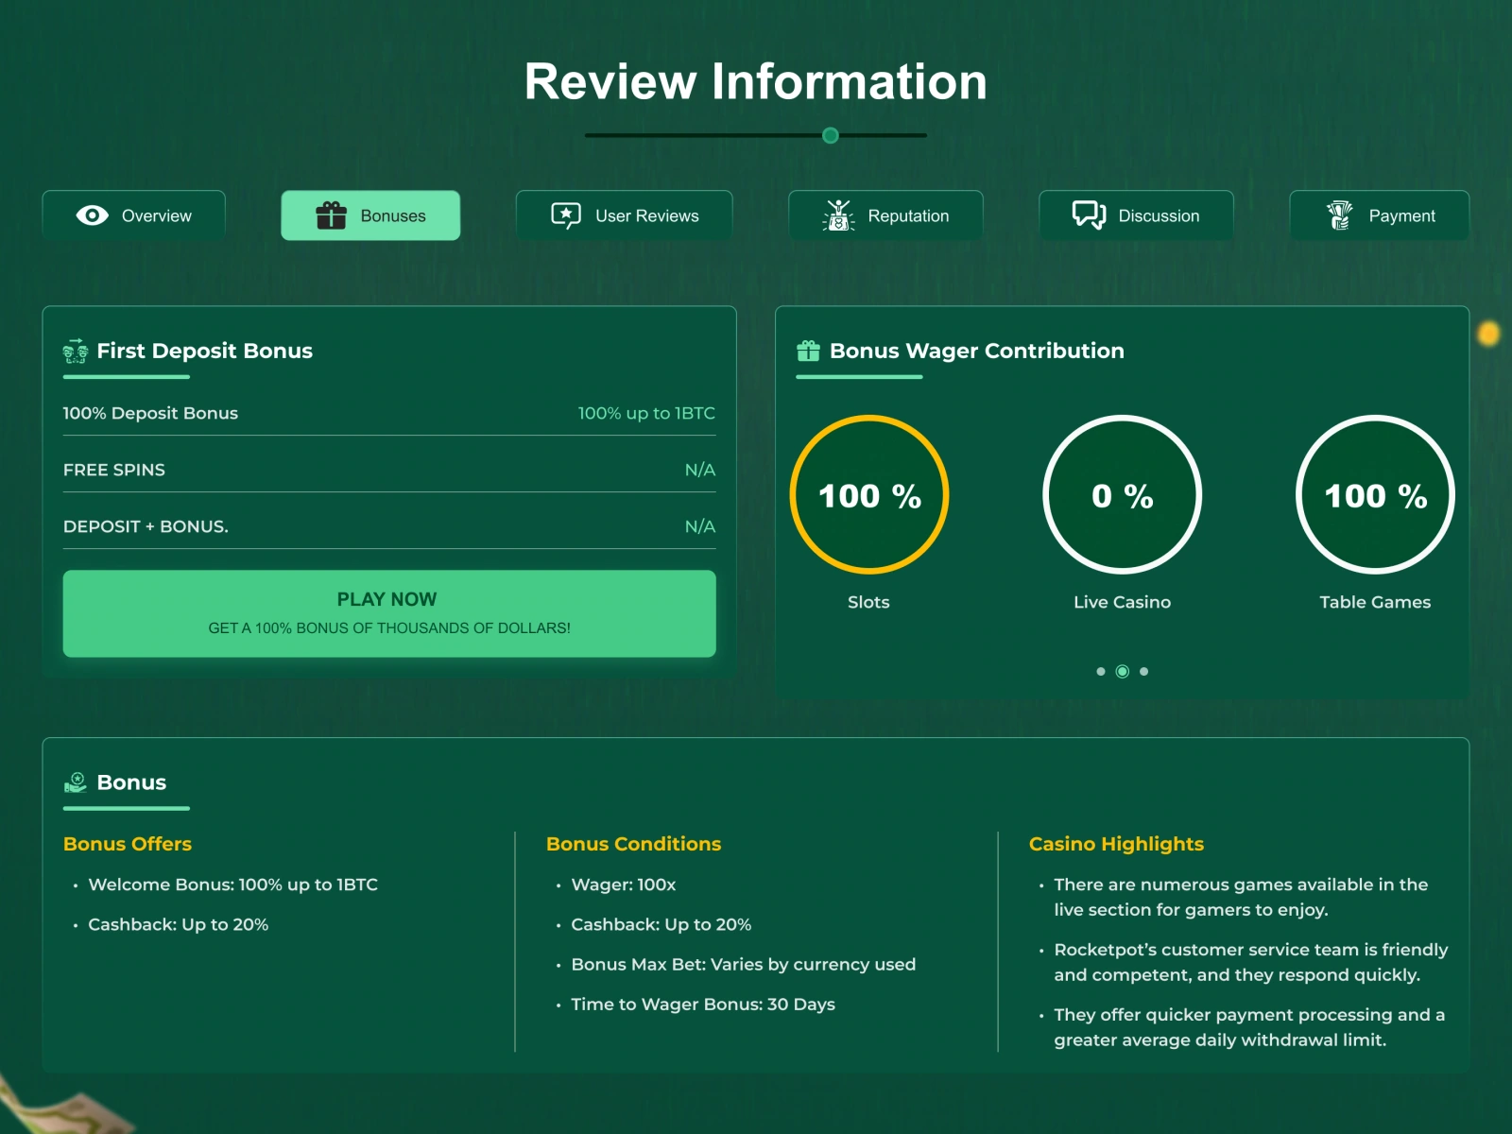This screenshot has height=1134, width=1512.
Task: Open the Overview tab
Action: (133, 215)
